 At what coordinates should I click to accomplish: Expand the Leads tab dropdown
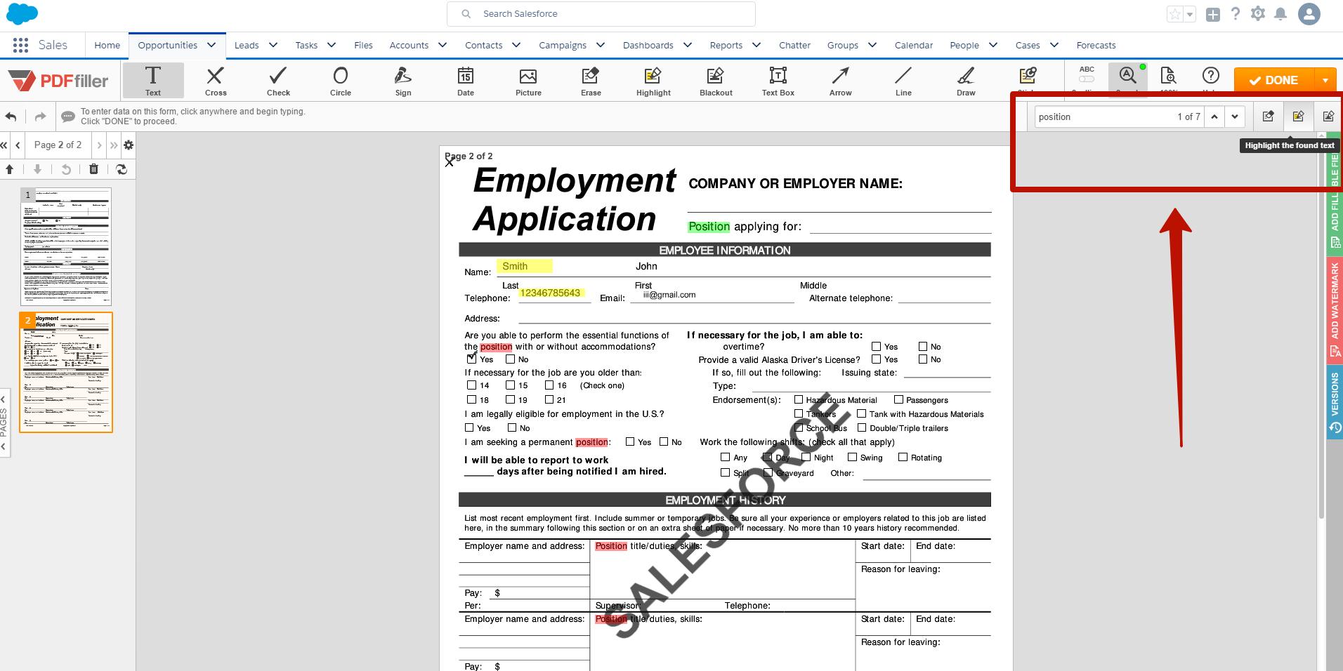point(273,45)
